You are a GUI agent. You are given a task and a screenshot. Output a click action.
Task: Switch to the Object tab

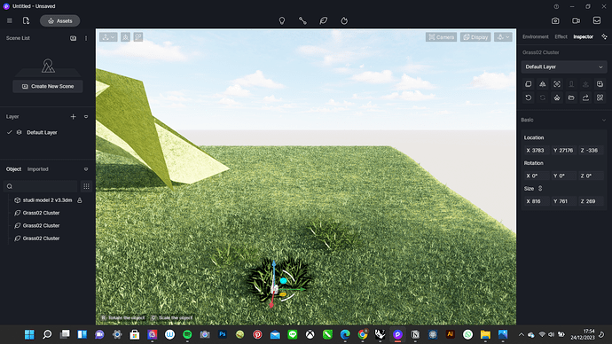point(13,168)
